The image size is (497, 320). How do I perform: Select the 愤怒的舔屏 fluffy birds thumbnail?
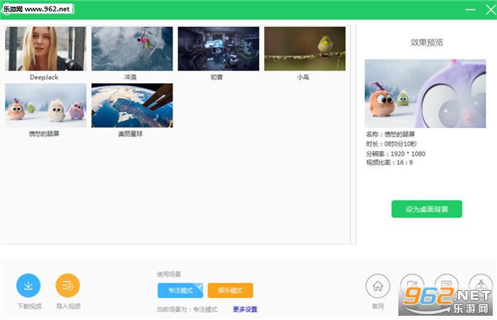click(x=45, y=105)
